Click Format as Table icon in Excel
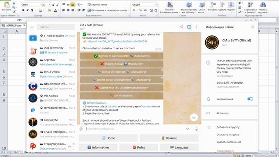This screenshot has height=157, width=279. pos(189,5)
